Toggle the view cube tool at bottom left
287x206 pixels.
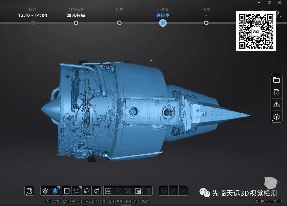pos(29,191)
